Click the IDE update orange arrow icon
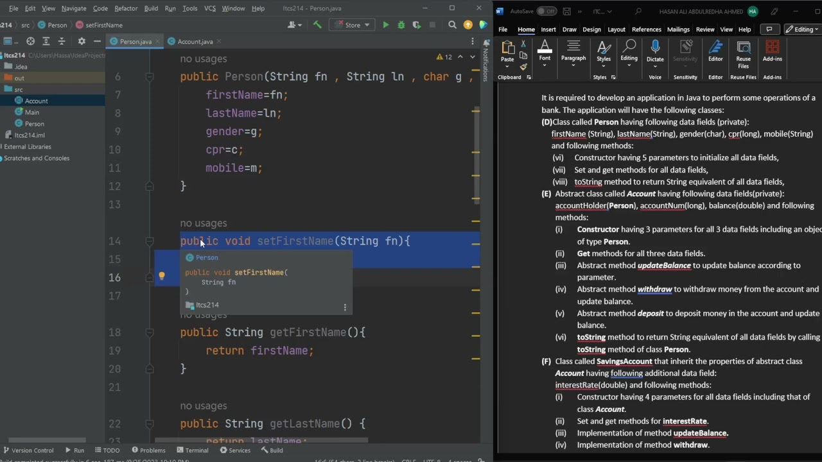Screen dimensions: 822x462 point(468,25)
